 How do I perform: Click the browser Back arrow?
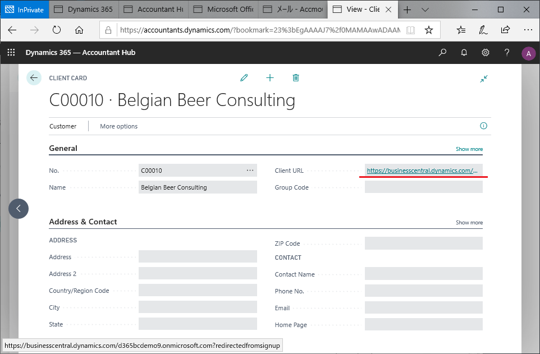12,30
